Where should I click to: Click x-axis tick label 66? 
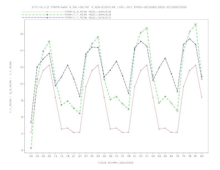165,156
